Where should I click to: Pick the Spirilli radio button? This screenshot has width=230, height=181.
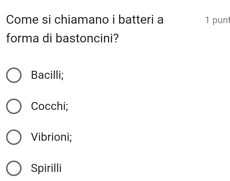pyautogui.click(x=14, y=168)
